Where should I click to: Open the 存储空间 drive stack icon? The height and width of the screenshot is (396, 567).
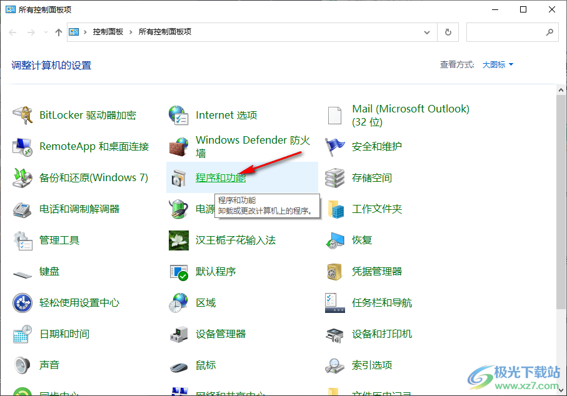[335, 178]
